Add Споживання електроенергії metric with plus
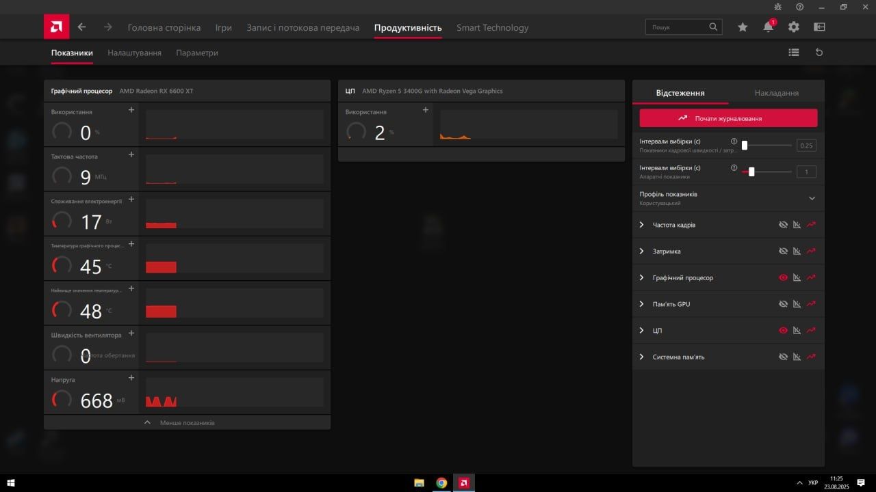This screenshot has height=492, width=876. 131,200
